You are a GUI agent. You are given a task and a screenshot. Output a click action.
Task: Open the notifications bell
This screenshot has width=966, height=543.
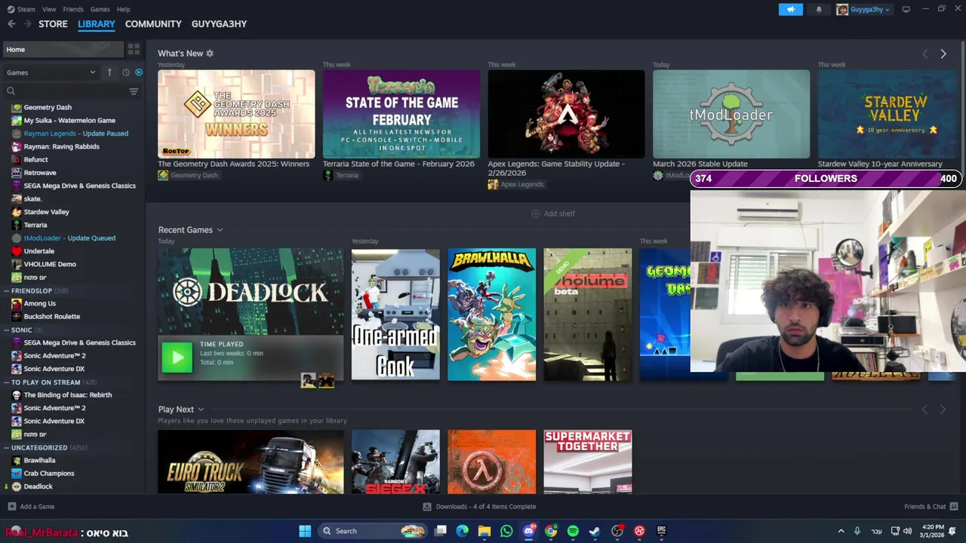pyautogui.click(x=819, y=10)
